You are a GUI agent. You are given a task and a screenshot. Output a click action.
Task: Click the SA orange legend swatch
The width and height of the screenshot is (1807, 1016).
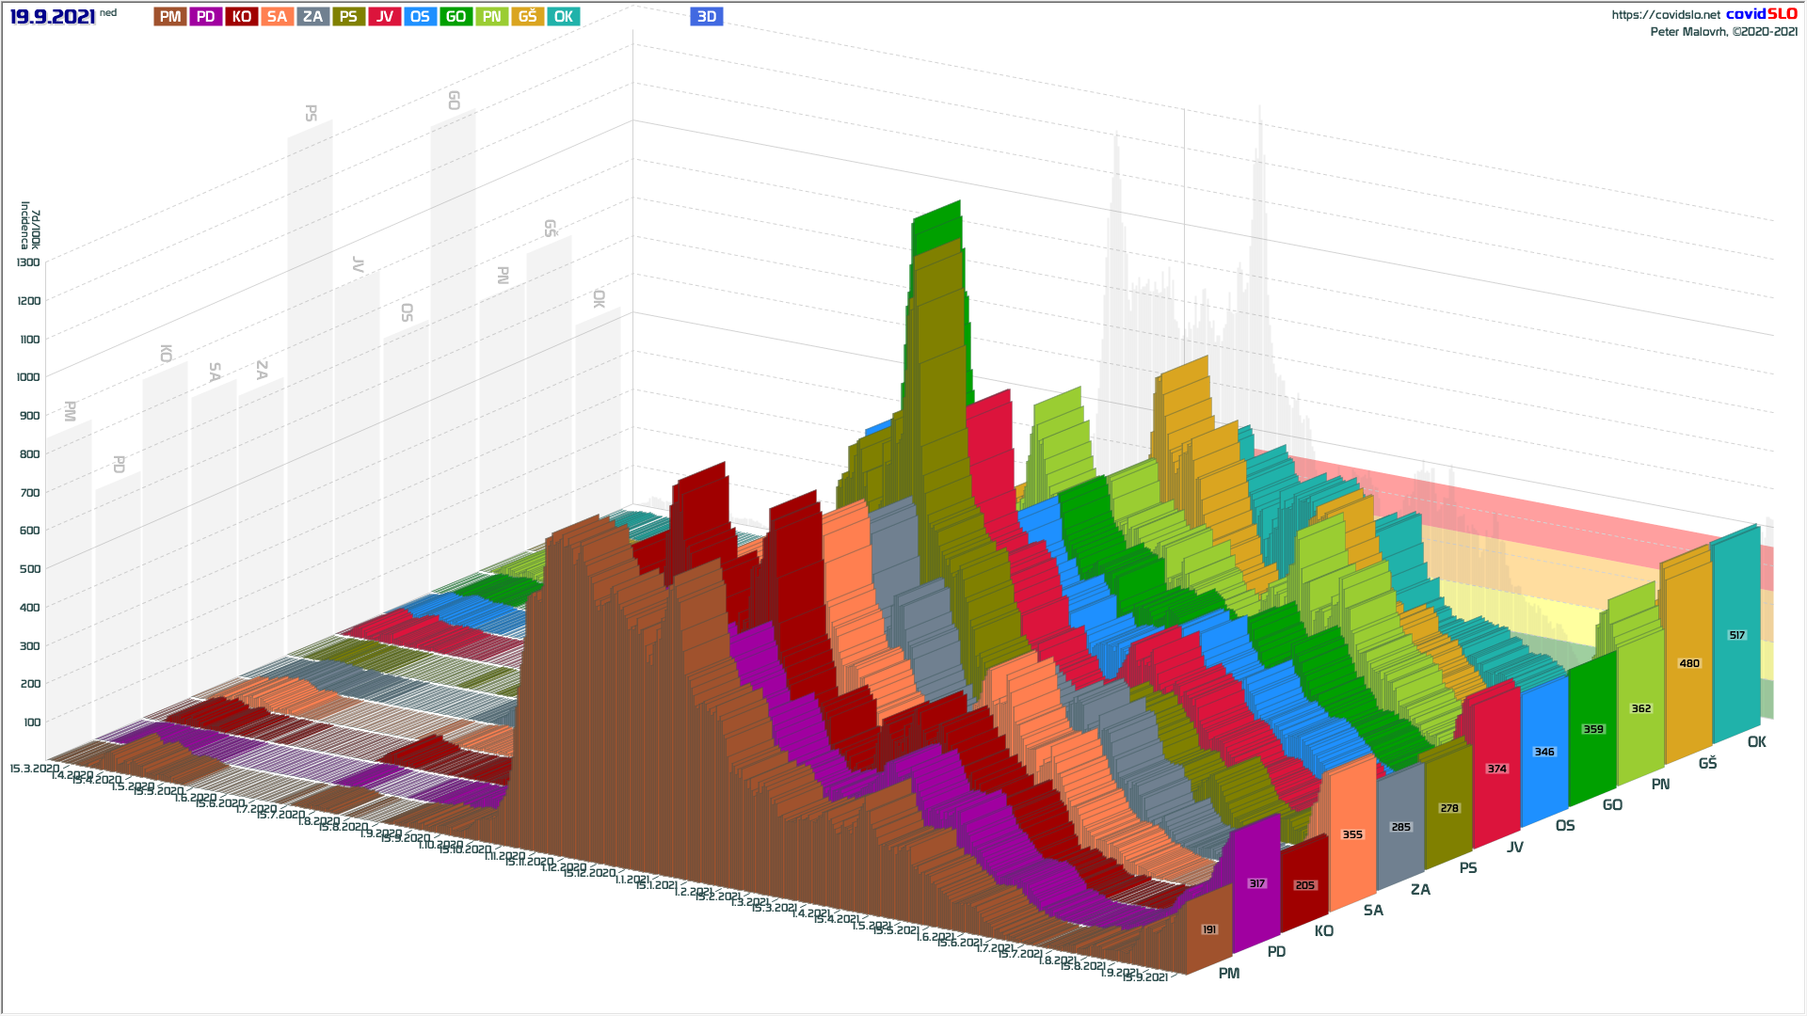click(x=277, y=17)
